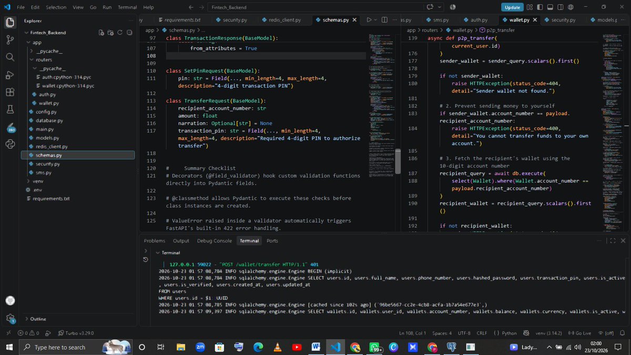Refresh the Explorer file tree
The height and width of the screenshot is (355, 631).
tap(119, 33)
